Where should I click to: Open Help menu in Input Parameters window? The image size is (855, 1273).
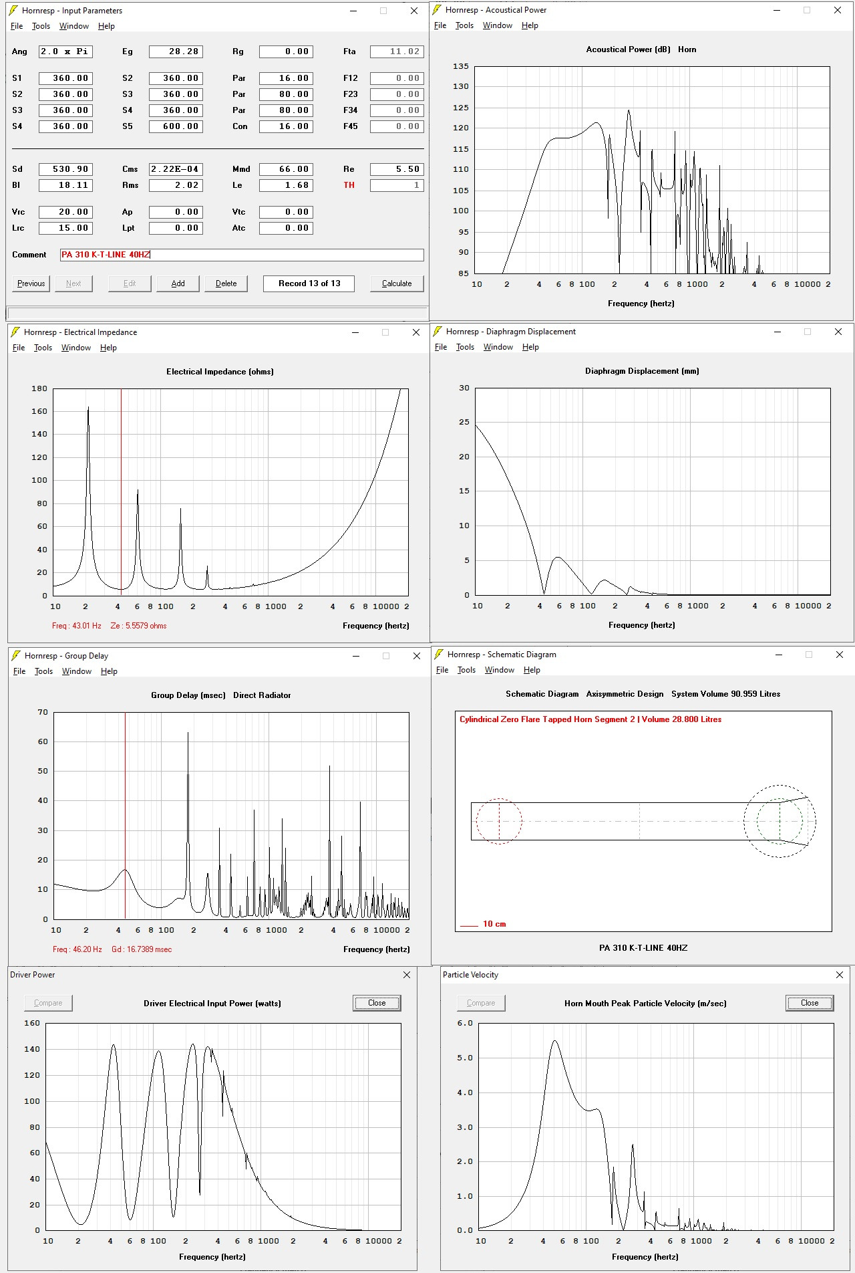[x=106, y=26]
